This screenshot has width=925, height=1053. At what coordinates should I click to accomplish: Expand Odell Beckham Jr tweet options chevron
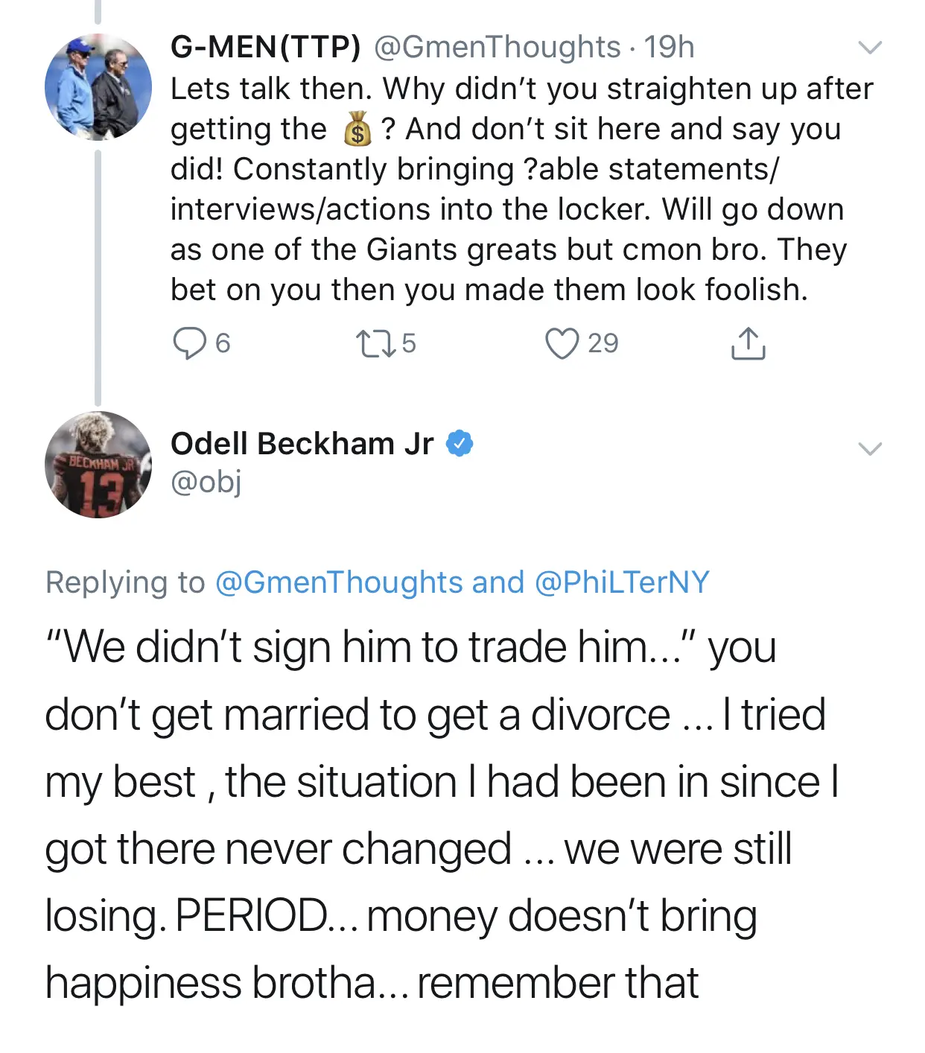pos(870,448)
